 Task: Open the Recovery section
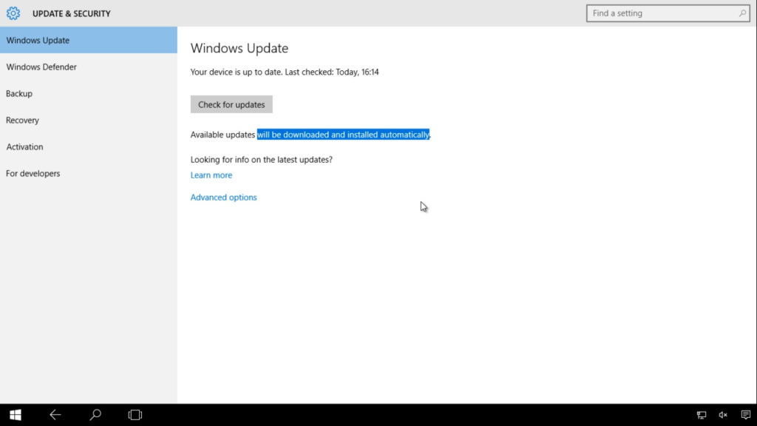[89, 120]
